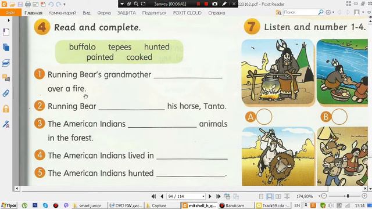Click the magnifier in the search box
Image resolution: width=372 pixels, height=209 pixels.
(320, 12)
